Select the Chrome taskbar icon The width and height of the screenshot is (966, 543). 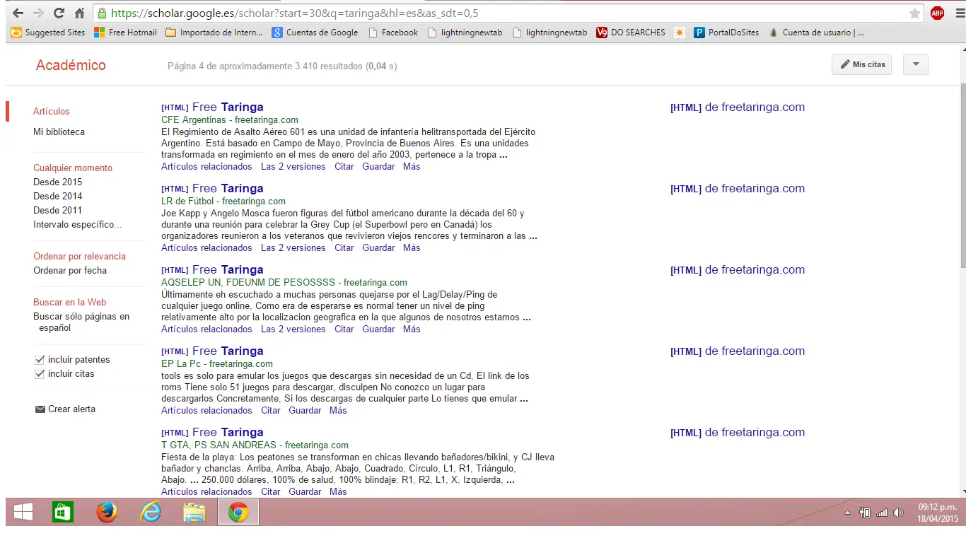pyautogui.click(x=238, y=512)
